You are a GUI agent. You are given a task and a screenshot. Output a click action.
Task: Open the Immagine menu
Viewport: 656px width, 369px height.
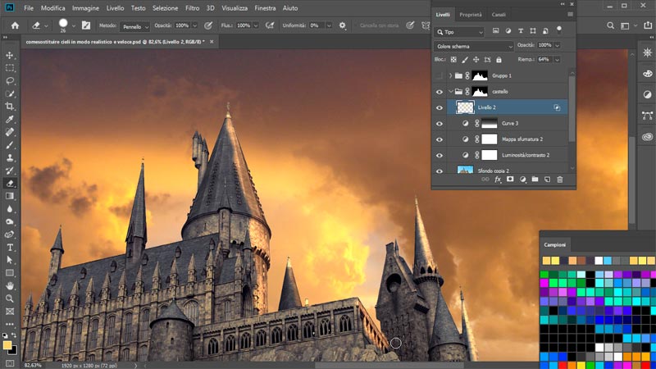point(85,8)
